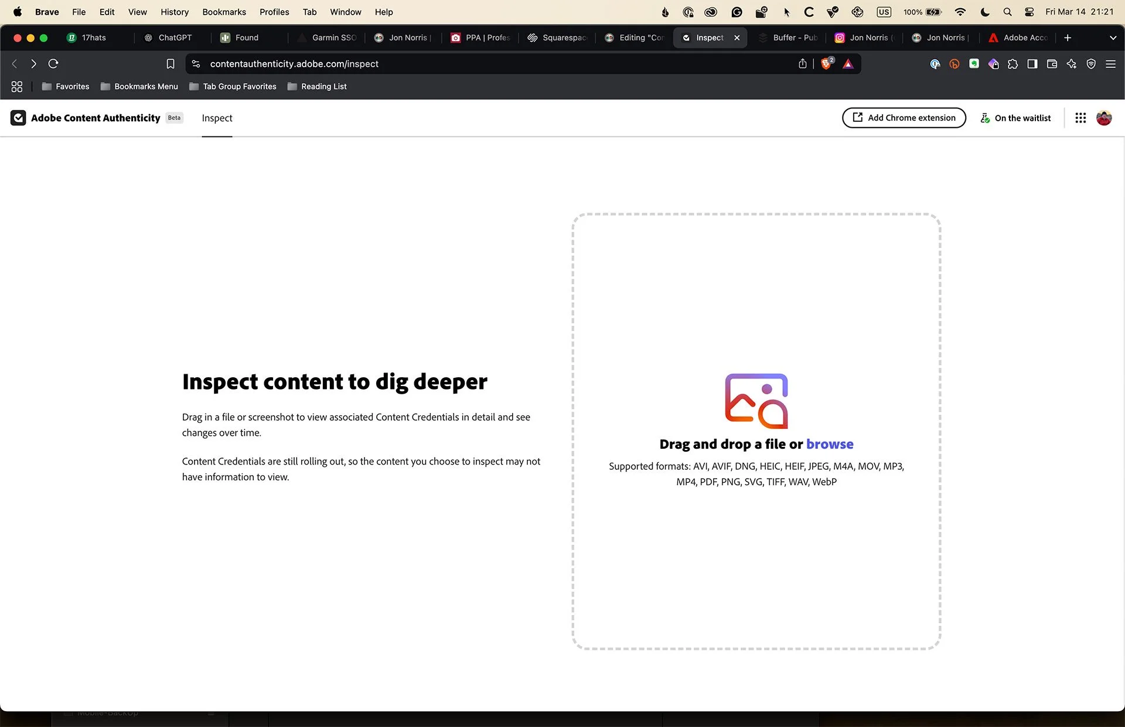Viewport: 1125px width, 727px height.
Task: Click the browse link
Action: click(x=830, y=444)
